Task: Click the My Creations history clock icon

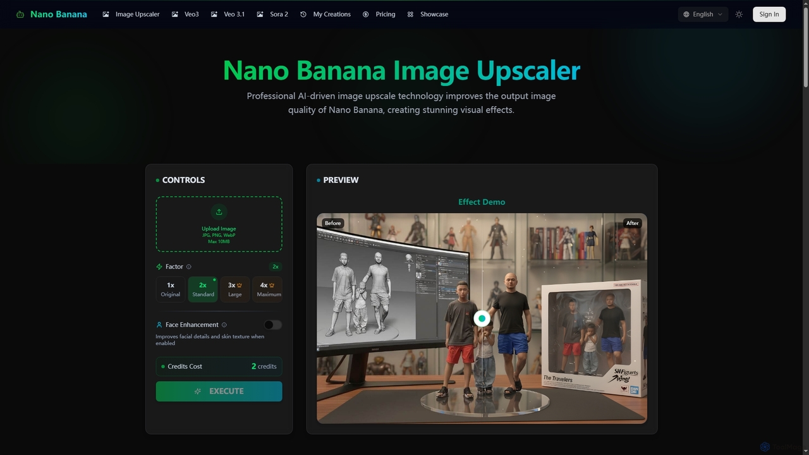Action: pos(303,14)
